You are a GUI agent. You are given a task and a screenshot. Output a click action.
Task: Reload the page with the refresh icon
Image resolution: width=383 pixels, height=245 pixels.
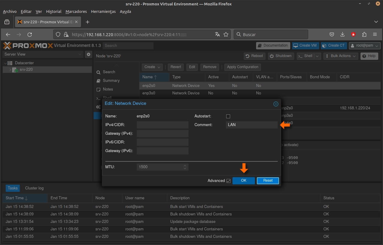[30, 34]
